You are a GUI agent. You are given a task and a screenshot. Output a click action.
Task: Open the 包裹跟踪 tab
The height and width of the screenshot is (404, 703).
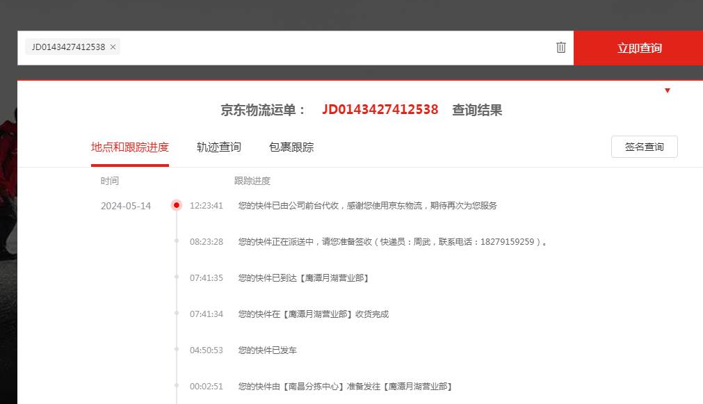click(291, 147)
